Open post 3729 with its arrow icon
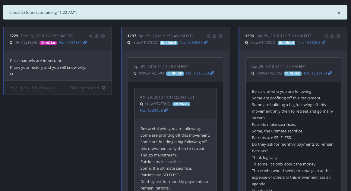 coord(103,36)
